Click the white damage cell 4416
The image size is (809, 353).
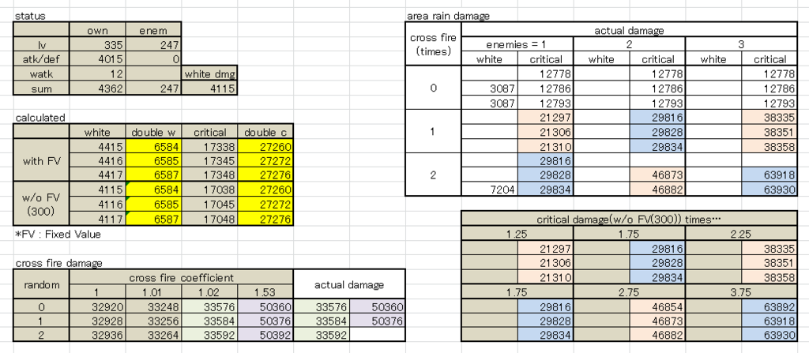click(x=97, y=161)
